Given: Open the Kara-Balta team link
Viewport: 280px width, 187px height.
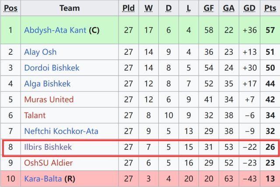Looking at the screenshot, I should (43, 179).
